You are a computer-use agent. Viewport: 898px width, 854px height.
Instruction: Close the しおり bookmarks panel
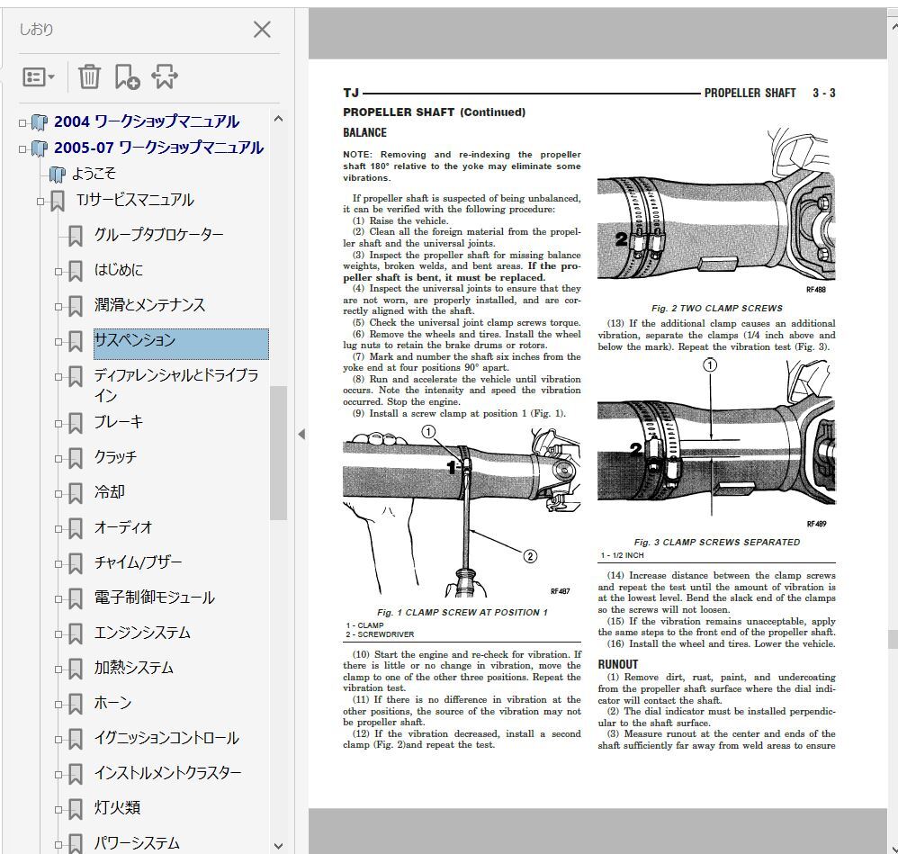tap(262, 29)
